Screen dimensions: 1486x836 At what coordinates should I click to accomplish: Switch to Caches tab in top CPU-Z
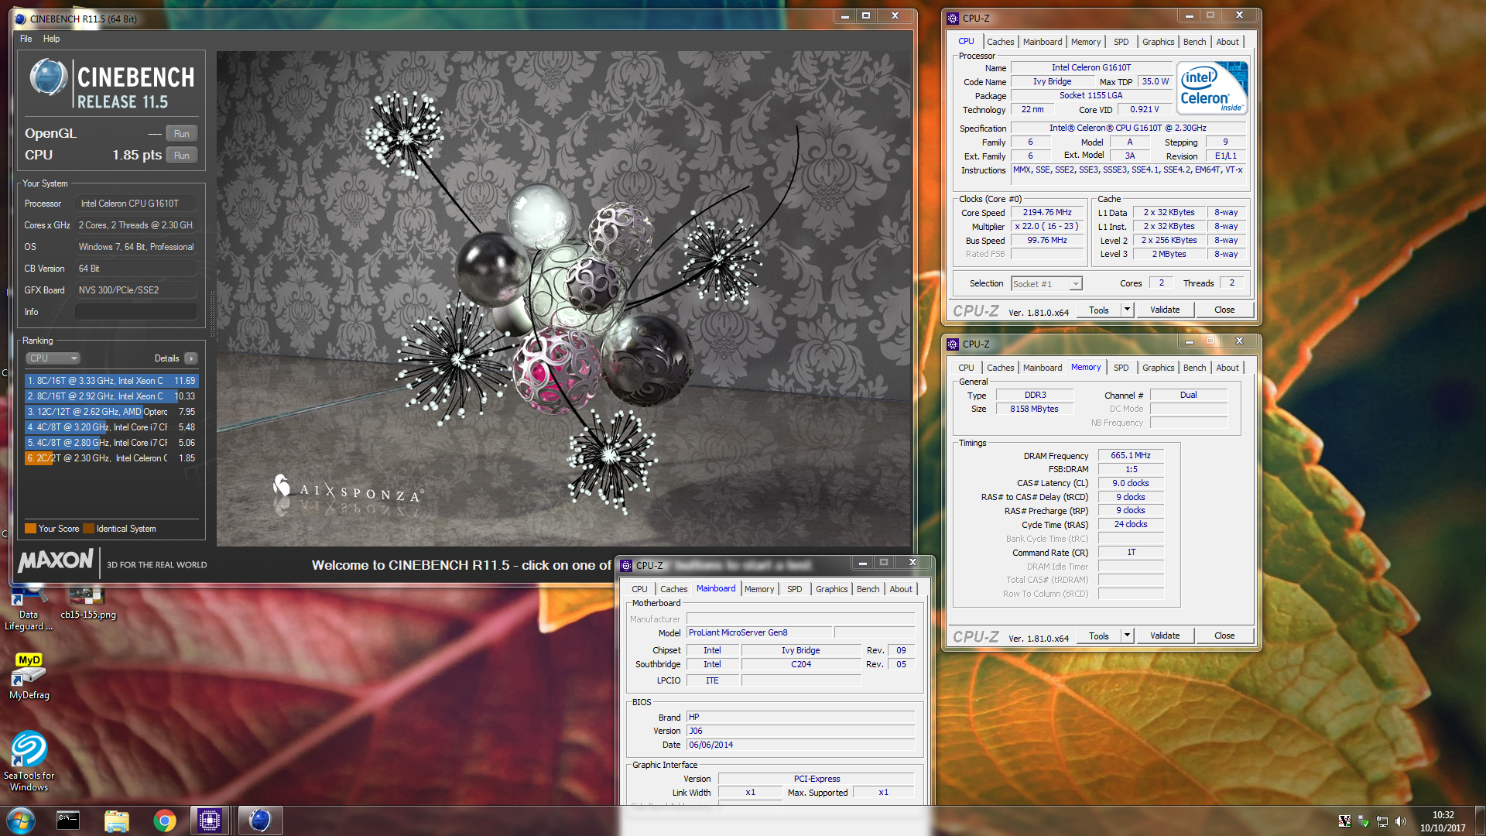[1000, 42]
